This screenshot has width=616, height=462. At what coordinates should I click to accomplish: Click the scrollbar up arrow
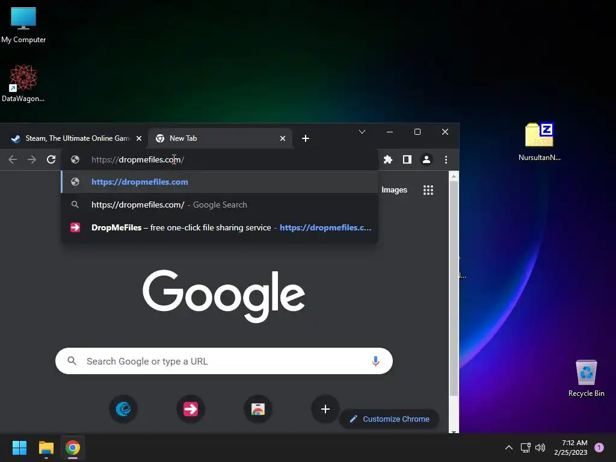pyautogui.click(x=454, y=176)
